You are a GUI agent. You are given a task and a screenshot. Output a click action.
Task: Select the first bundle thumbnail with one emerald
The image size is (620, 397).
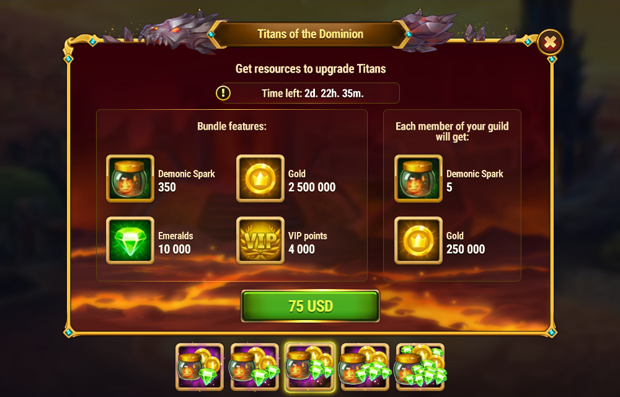click(200, 367)
